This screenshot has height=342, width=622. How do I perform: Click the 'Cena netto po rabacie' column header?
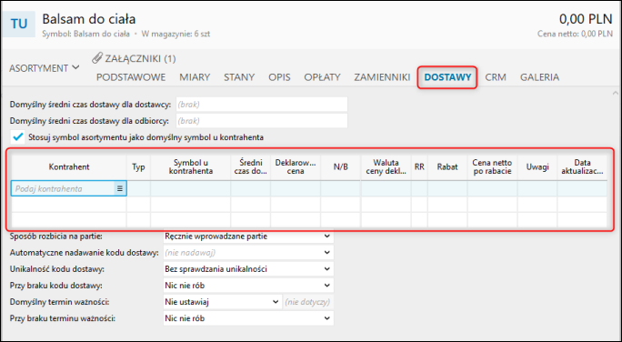[492, 167]
